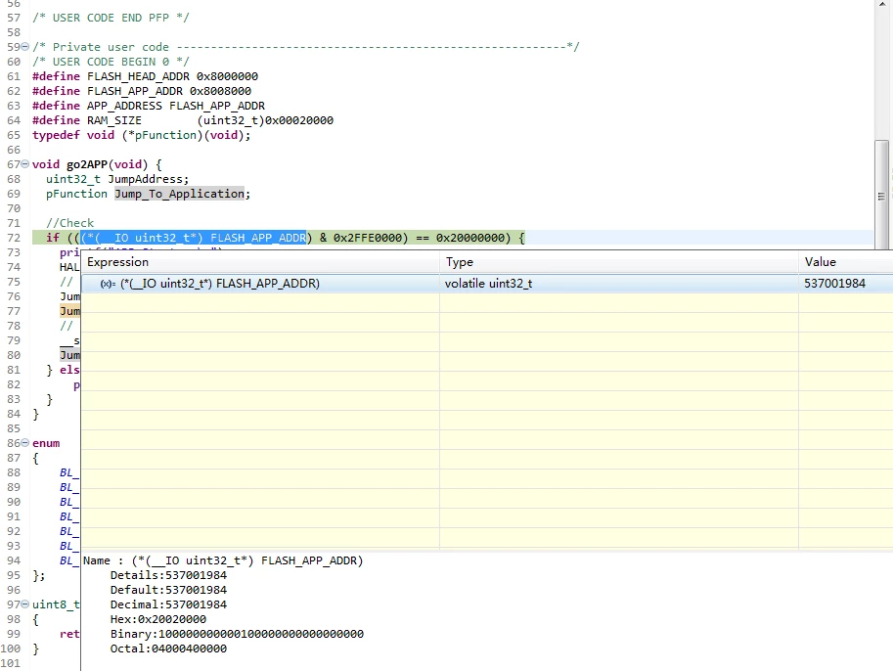Click the Value column header
Screen dimensions: 893x671
846,262
